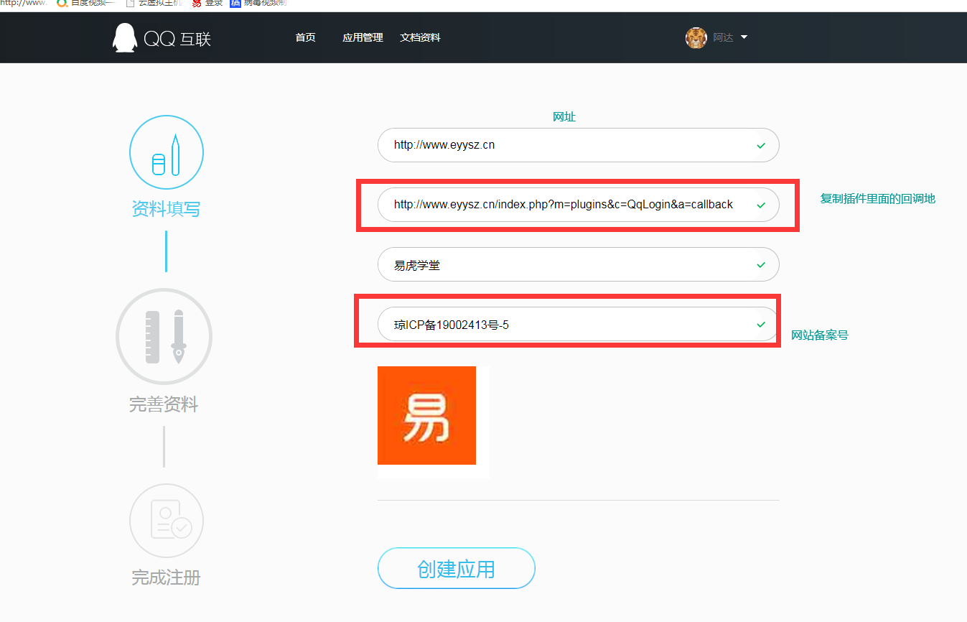Click the 资料填写 step icon
Viewport: 967px width, 622px height.
pos(166,152)
